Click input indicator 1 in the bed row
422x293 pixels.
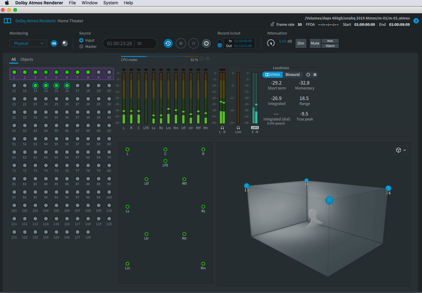click(14, 72)
